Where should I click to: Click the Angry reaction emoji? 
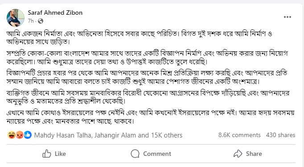(x=19, y=135)
